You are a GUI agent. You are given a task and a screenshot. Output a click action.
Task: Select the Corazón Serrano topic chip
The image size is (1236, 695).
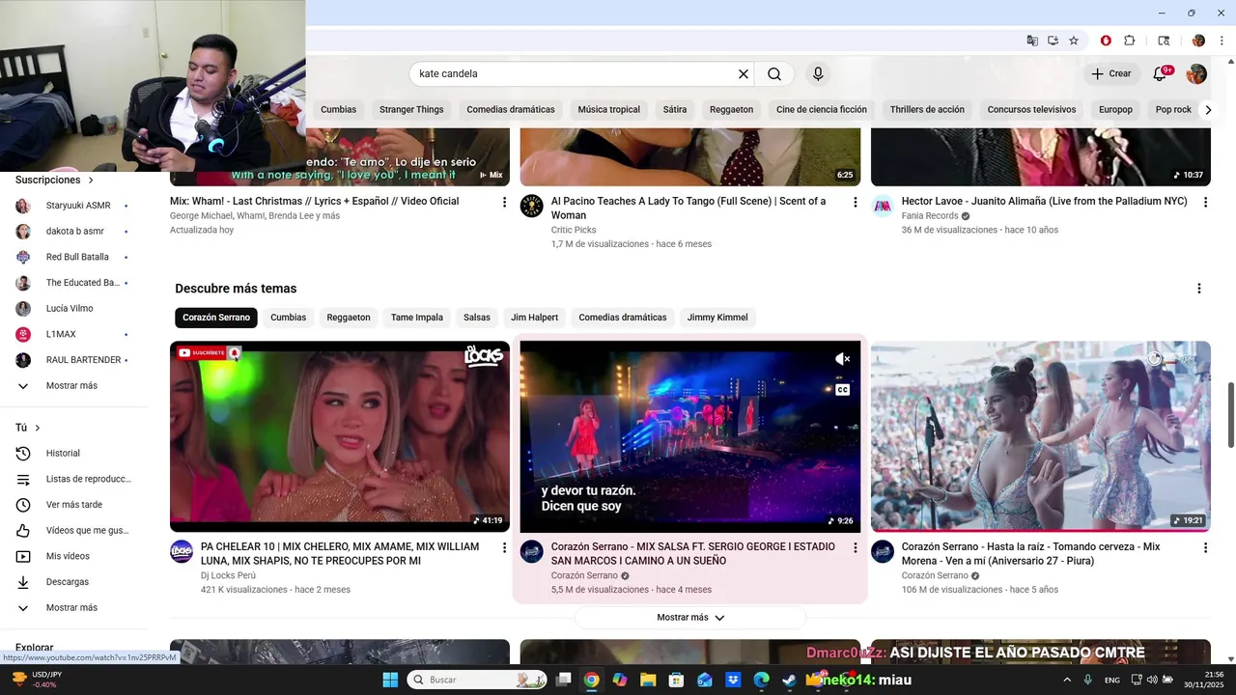point(216,318)
